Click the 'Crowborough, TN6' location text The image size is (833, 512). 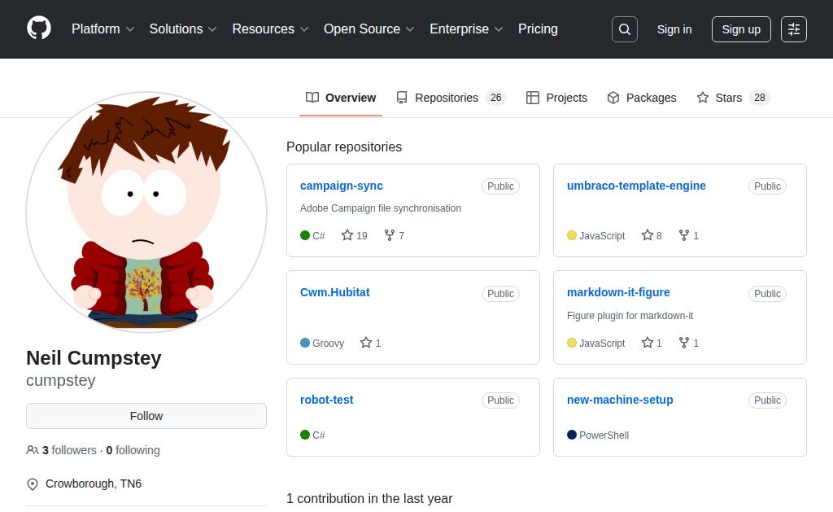click(94, 484)
